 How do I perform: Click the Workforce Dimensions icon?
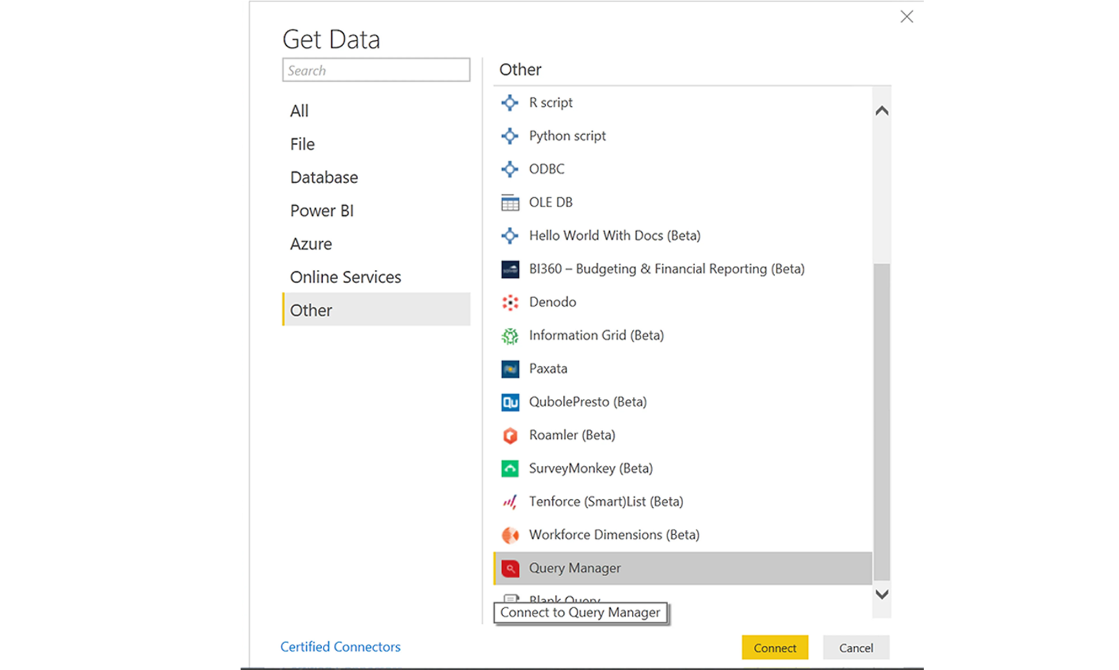pyautogui.click(x=510, y=535)
